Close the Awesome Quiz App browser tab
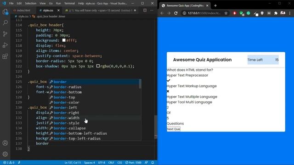The image size is (294, 165). point(207,5)
